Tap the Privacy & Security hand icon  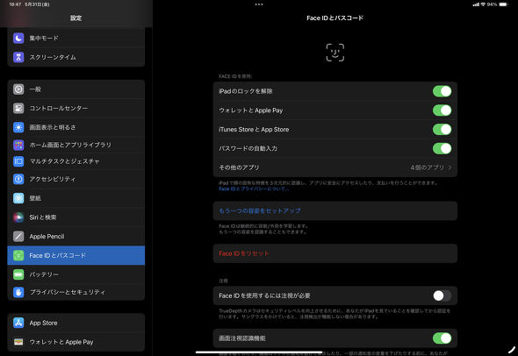[x=18, y=292]
